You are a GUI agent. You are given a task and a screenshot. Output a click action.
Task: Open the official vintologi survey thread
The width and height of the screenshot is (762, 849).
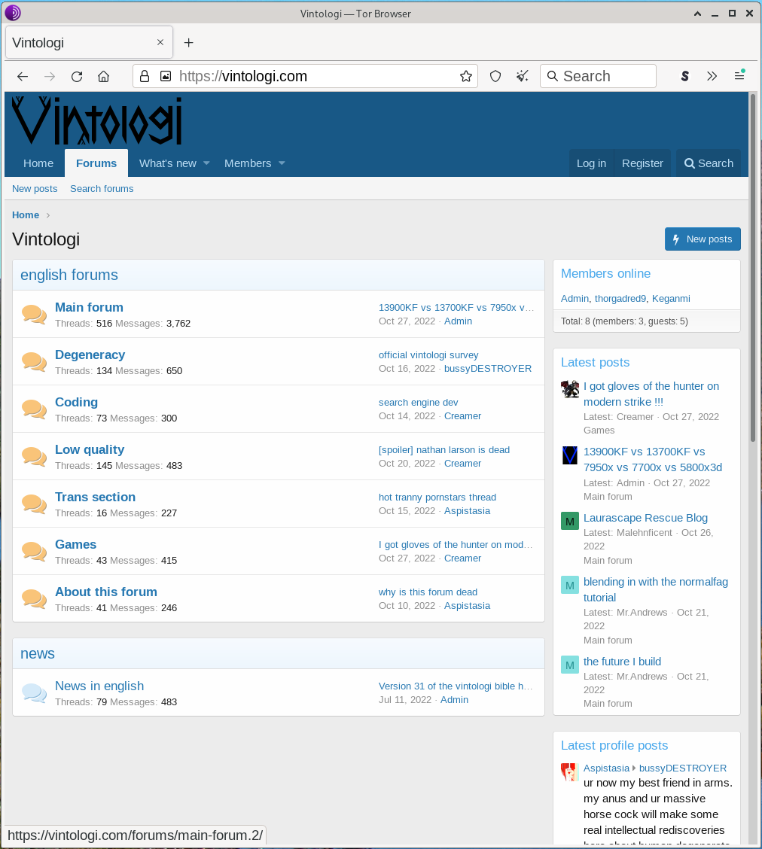coord(428,355)
